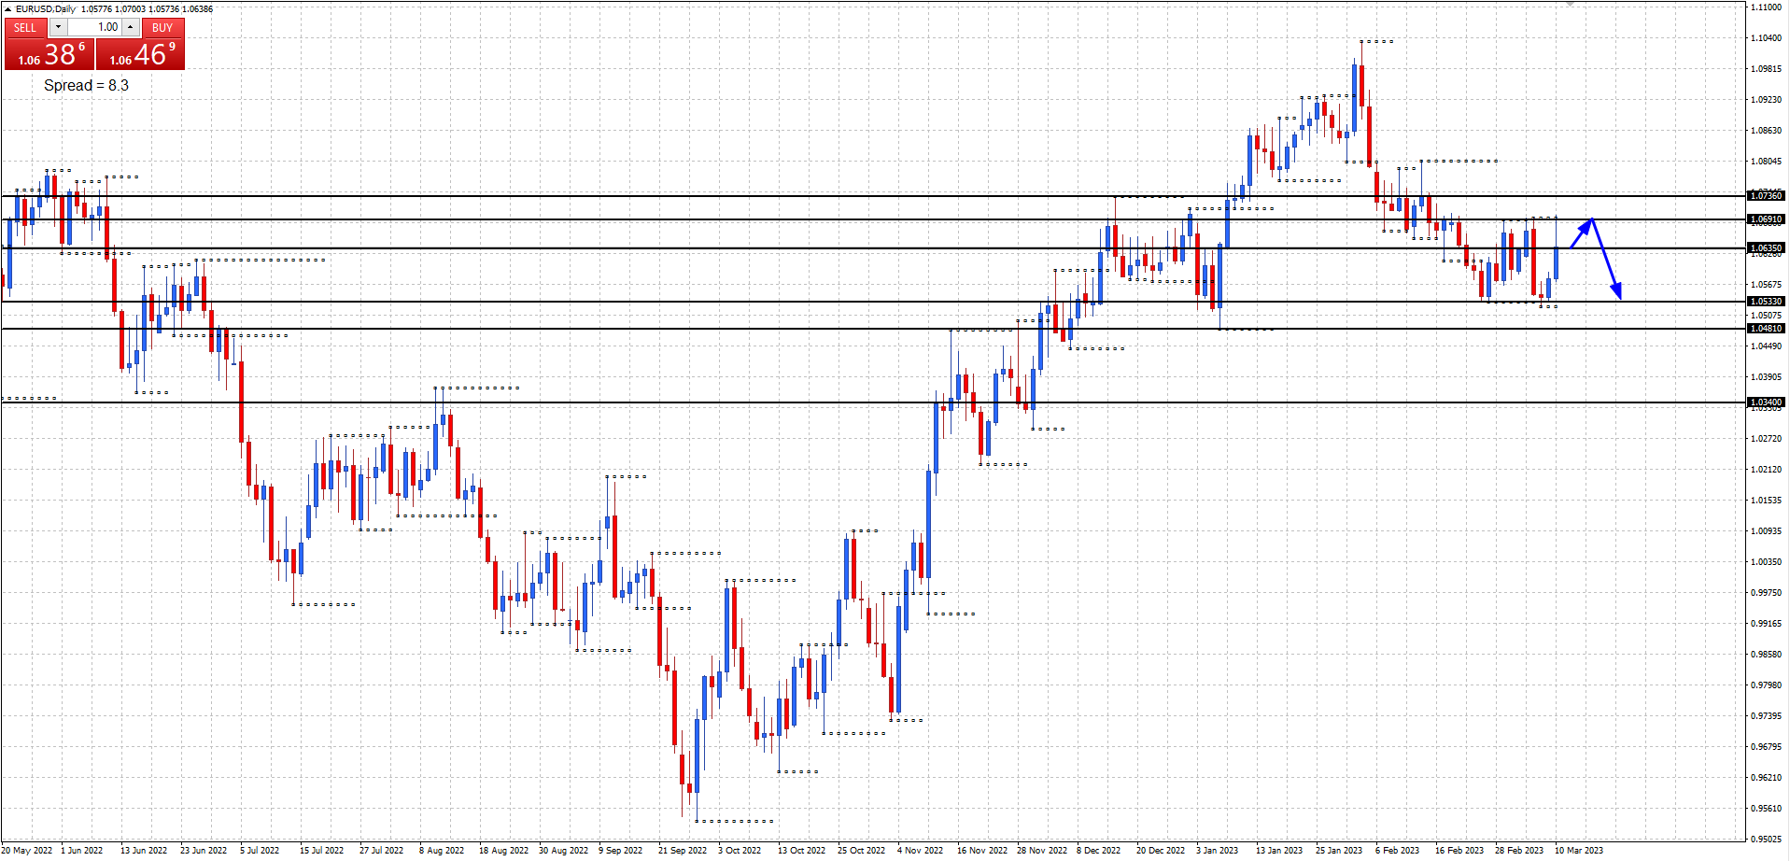The height and width of the screenshot is (861, 1790).
Task: Click 1.11000 on the price scale
Action: click(x=1765, y=7)
